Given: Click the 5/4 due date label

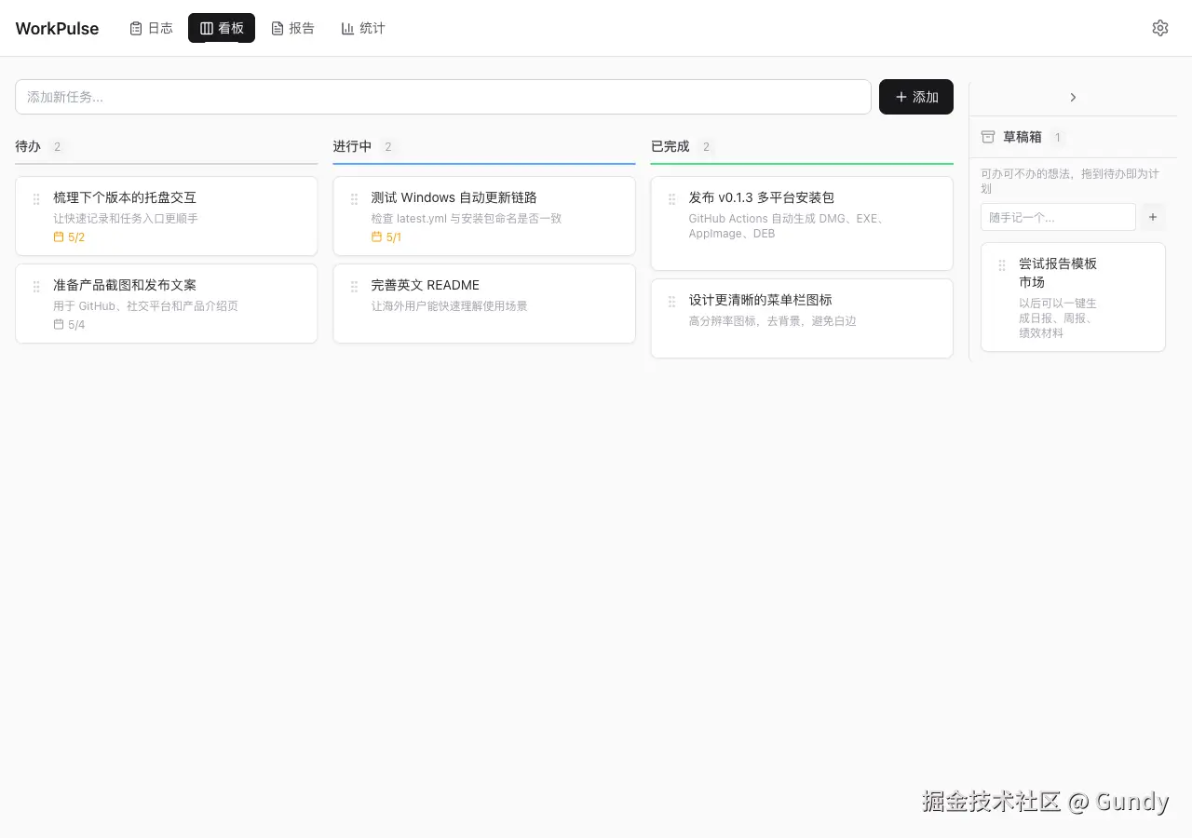Looking at the screenshot, I should tap(76, 325).
